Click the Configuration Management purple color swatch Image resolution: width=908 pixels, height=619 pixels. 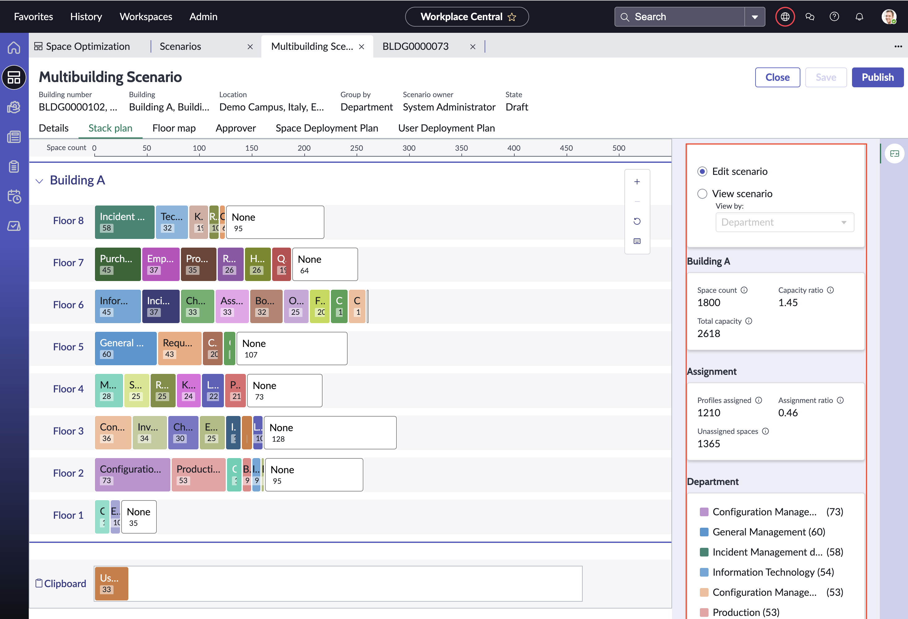point(704,512)
